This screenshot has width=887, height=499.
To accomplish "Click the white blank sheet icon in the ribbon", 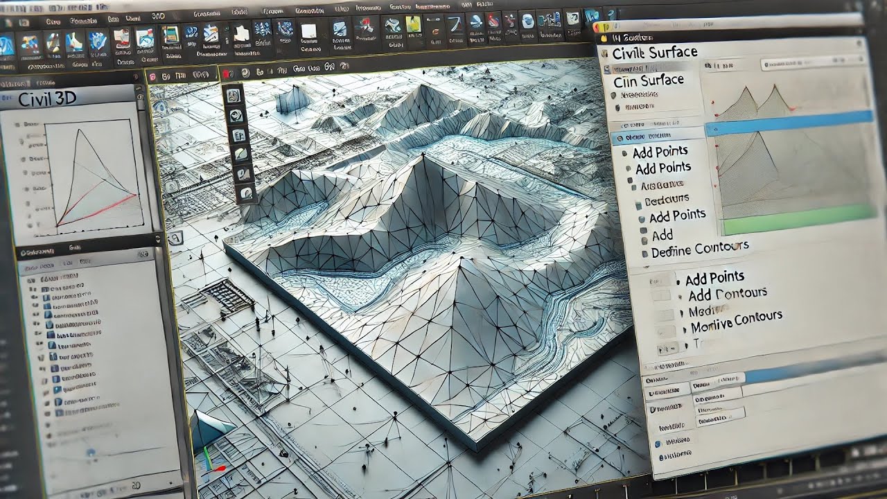I will coord(308,32).
